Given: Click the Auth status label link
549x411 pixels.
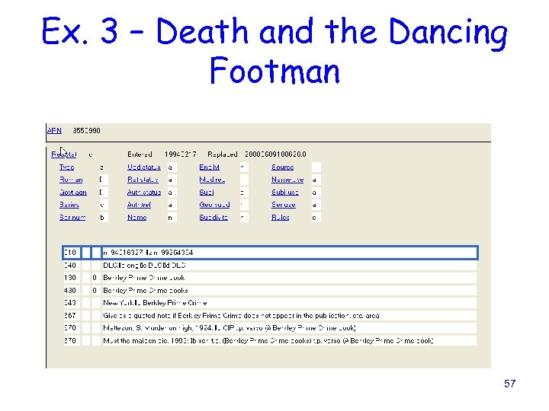Looking at the screenshot, I should (x=144, y=193).
